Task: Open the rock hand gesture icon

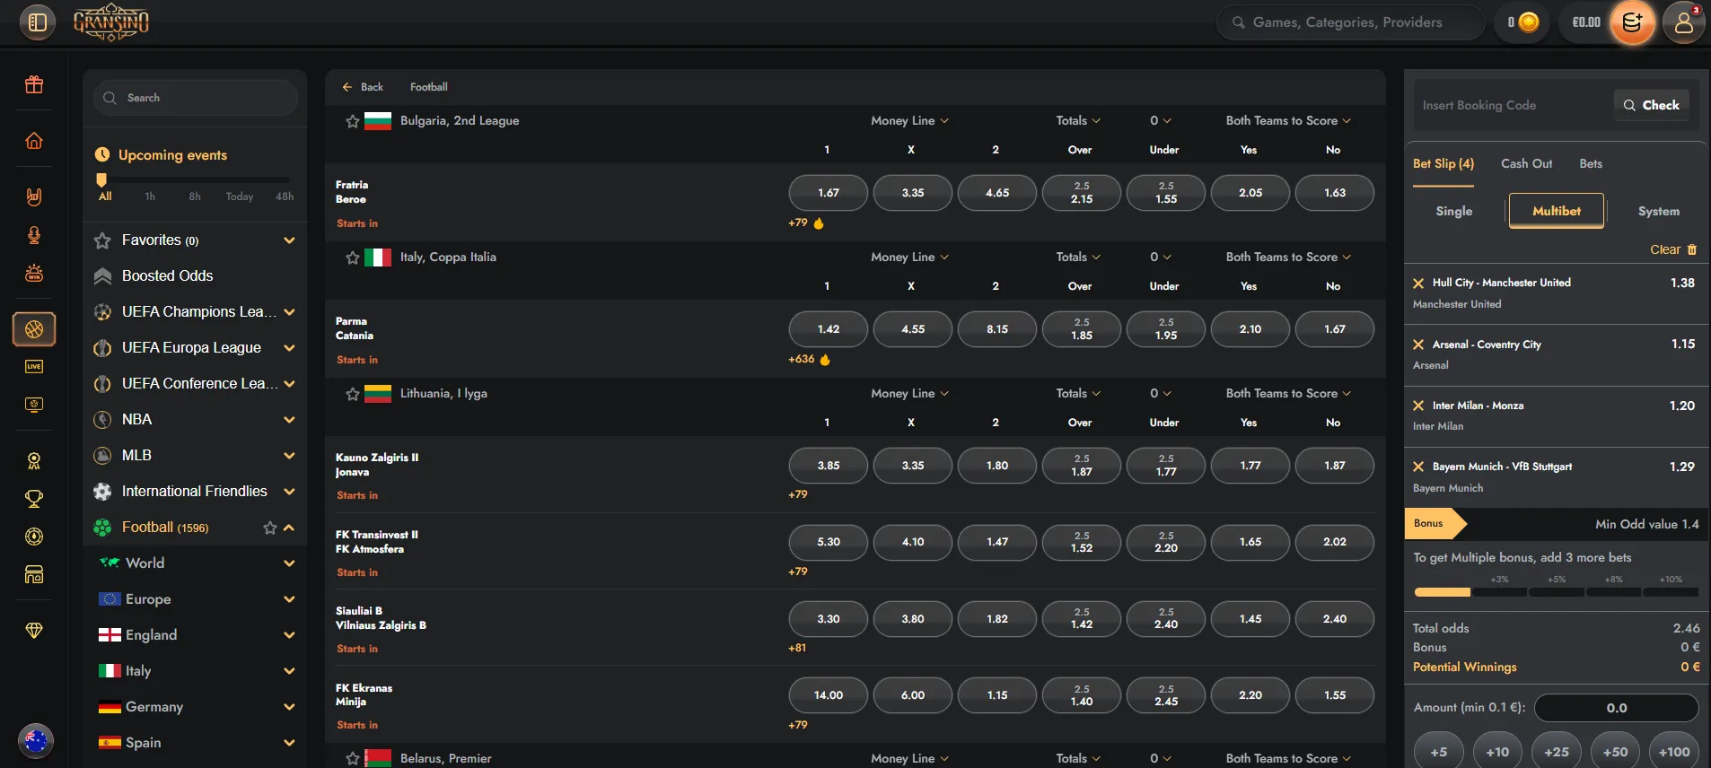Action: click(34, 196)
